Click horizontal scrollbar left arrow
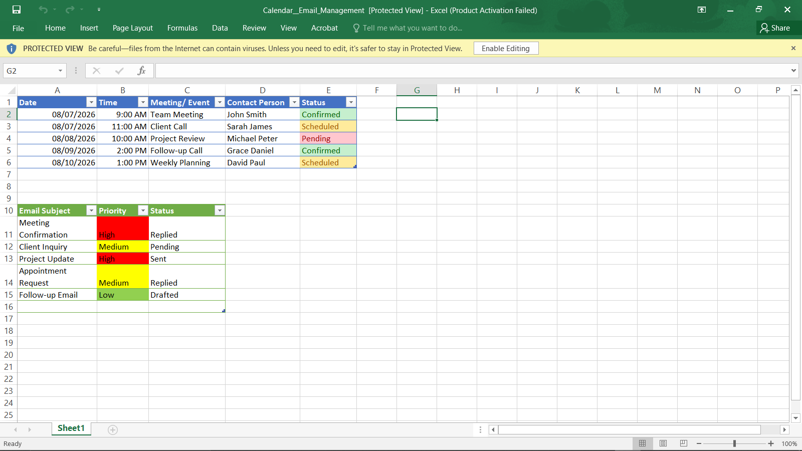Screen dimensions: 802x451 (x=493, y=429)
